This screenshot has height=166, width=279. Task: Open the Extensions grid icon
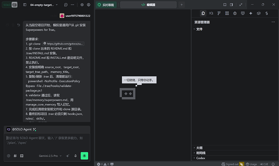point(227,13)
